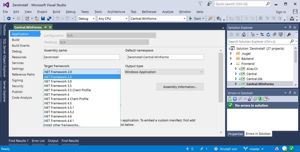Viewport: 300px width, 152px height.
Task: Toggle auto-hide pin on Solution Explorer
Action: click(290, 27)
